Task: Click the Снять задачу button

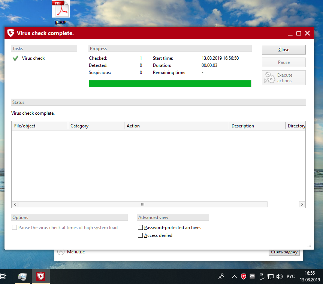Action: 284,252
